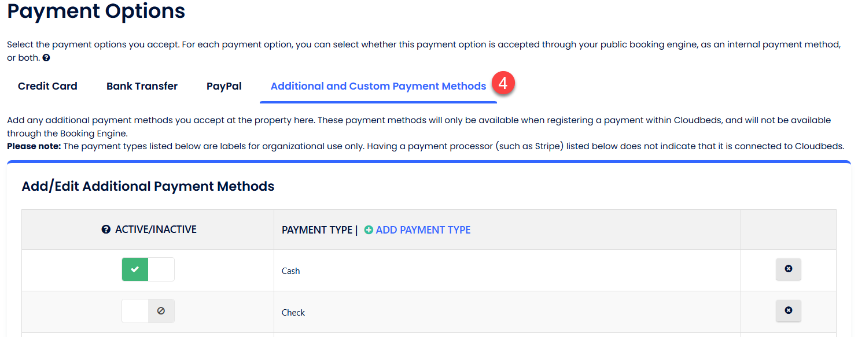Viewport: 858px width, 337px height.
Task: Remove the Check payment type
Action: pos(788,311)
